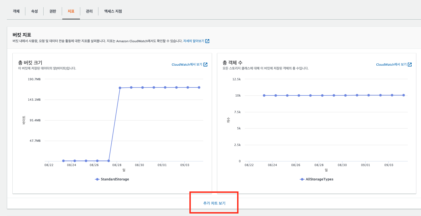This screenshot has width=421, height=216.
Task: Go to the 관리 tab
Action: coord(89,11)
